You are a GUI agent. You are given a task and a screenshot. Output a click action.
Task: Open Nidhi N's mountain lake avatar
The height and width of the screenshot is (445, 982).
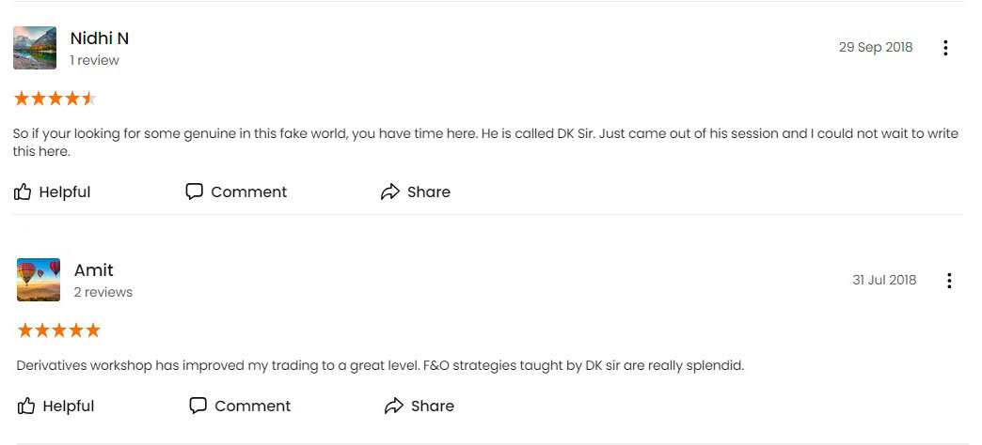tap(35, 48)
